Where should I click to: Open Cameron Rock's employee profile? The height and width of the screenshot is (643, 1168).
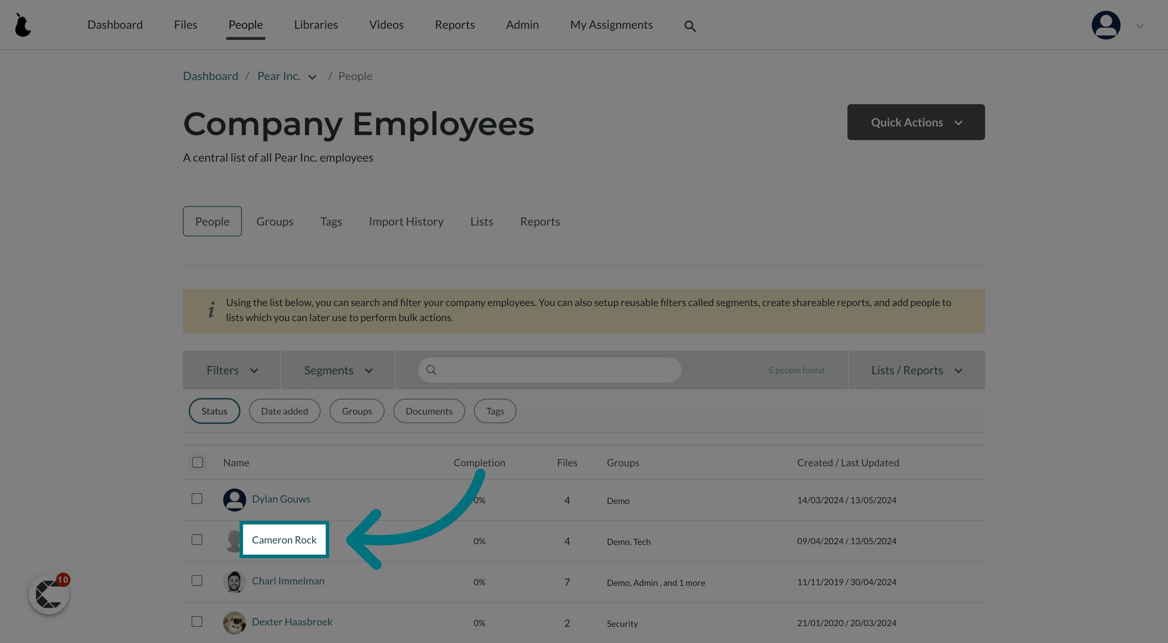click(284, 539)
